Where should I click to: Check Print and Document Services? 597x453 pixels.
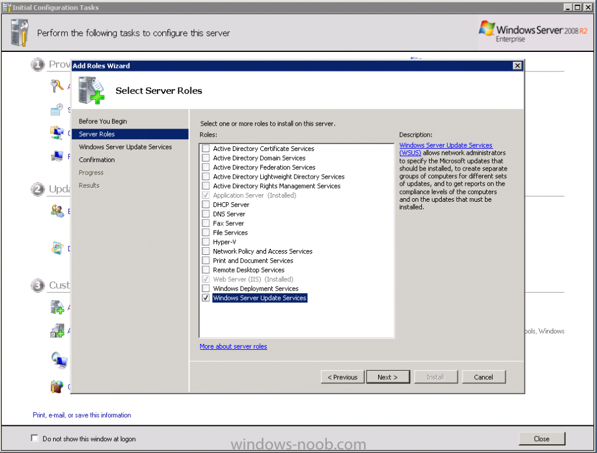click(206, 260)
